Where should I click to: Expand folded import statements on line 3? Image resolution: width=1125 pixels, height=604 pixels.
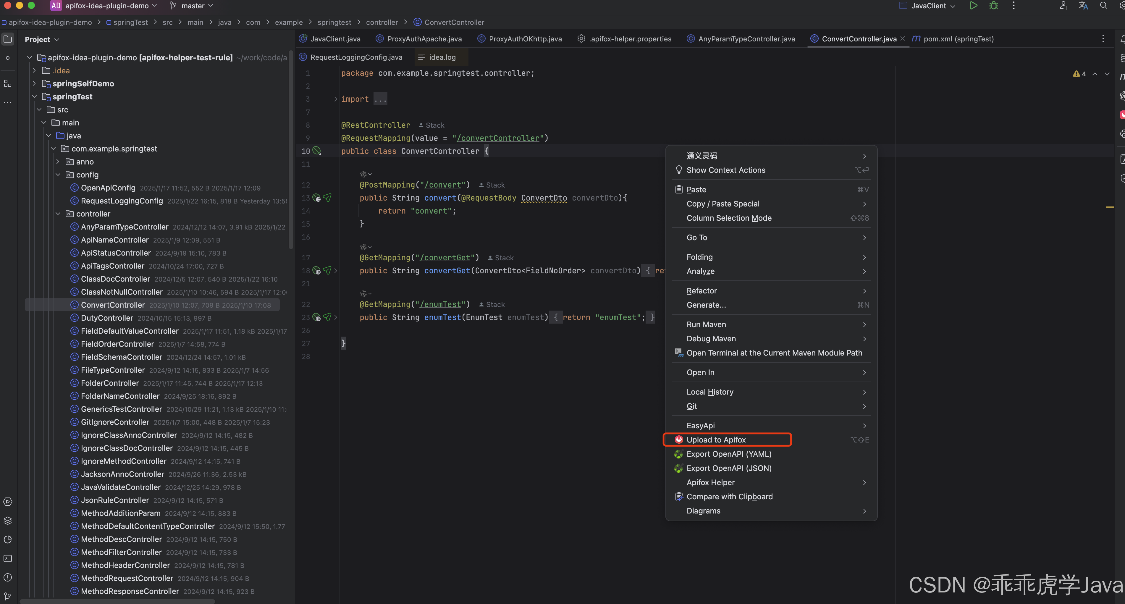[335, 99]
